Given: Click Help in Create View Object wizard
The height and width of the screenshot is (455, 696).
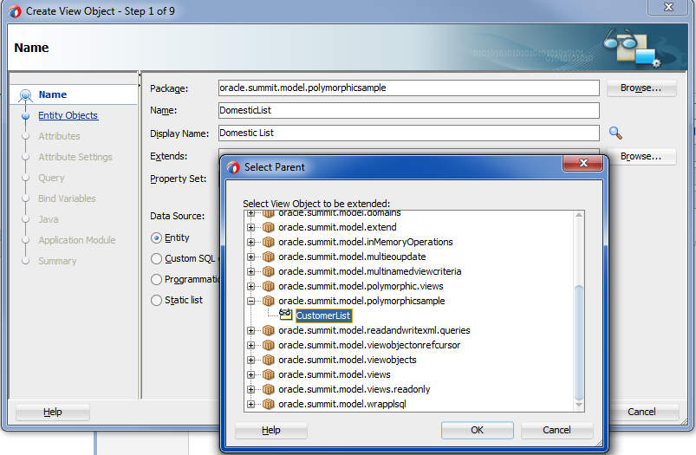Looking at the screenshot, I should (52, 412).
